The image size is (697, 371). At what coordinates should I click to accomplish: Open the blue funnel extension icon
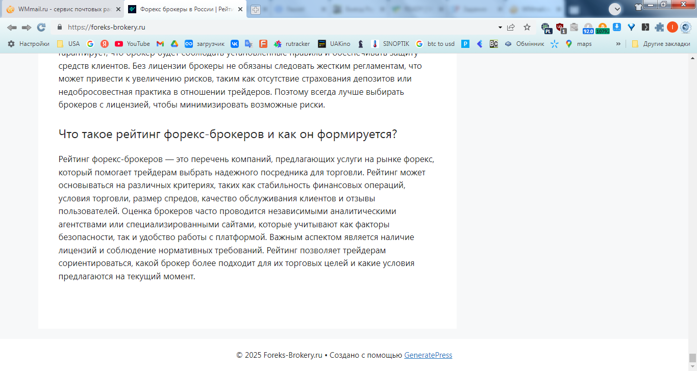pos(631,28)
